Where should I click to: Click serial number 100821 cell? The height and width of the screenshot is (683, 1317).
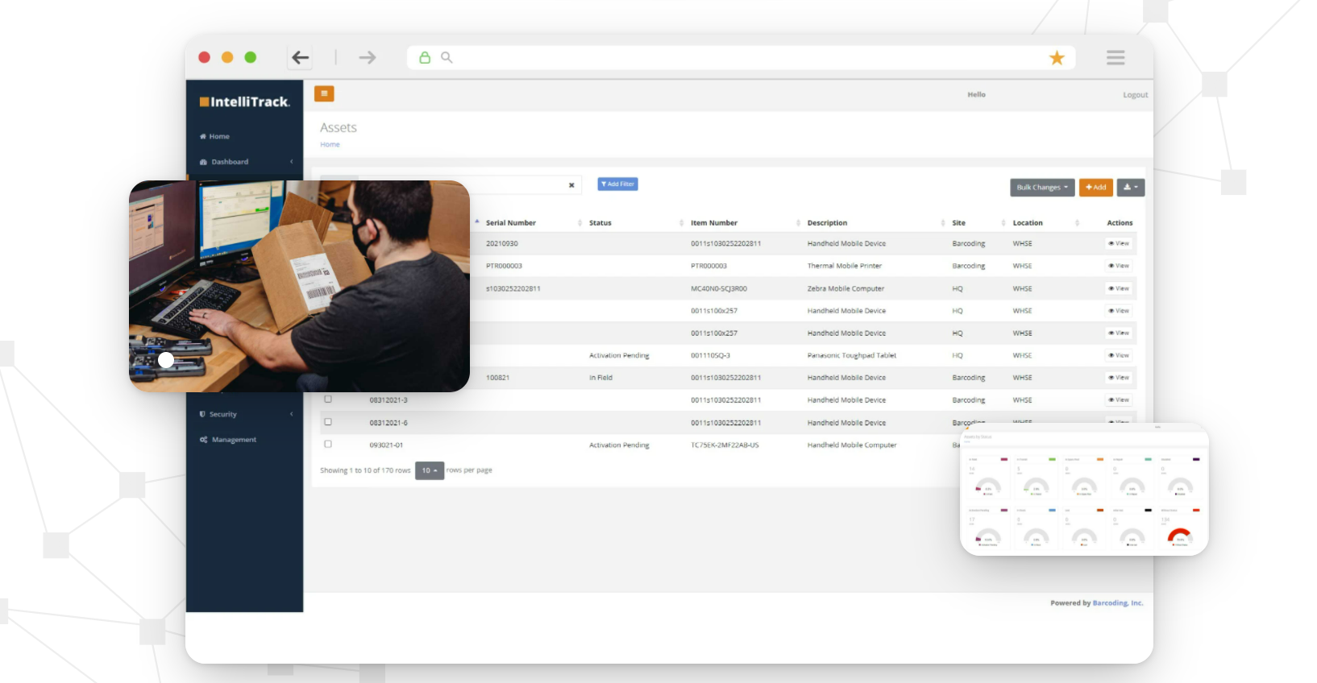tap(497, 378)
